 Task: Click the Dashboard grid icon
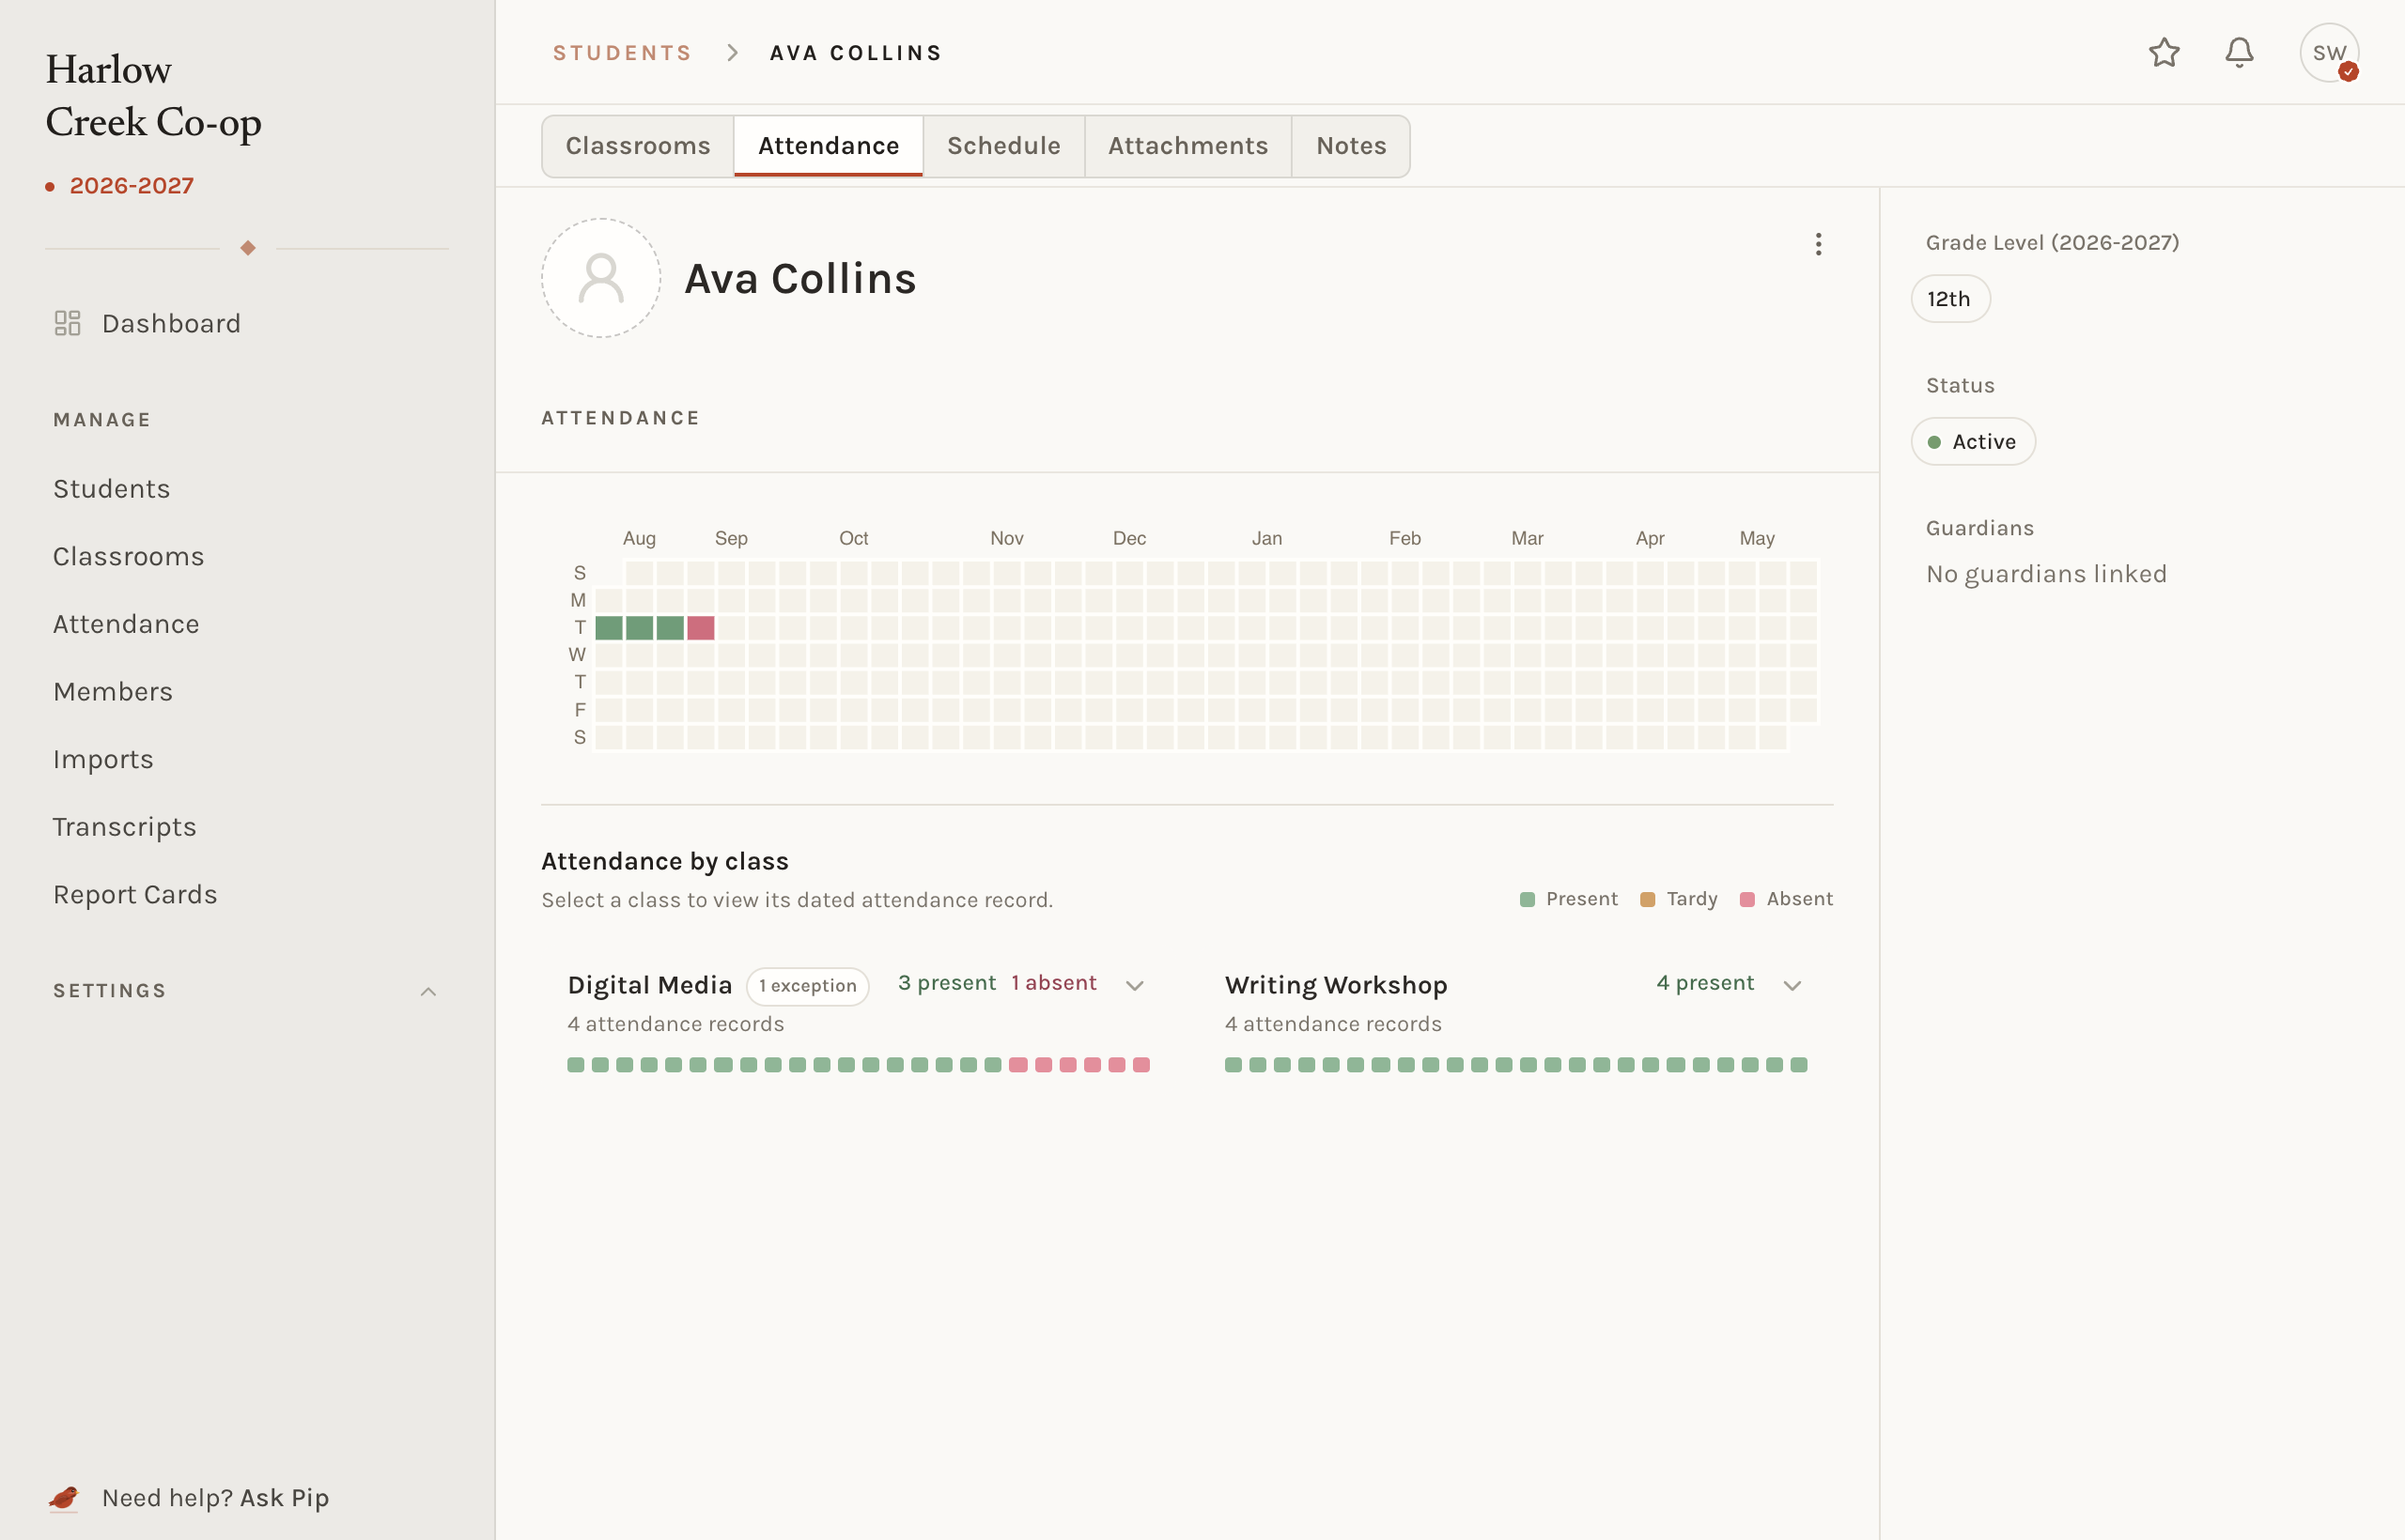[x=67, y=323]
